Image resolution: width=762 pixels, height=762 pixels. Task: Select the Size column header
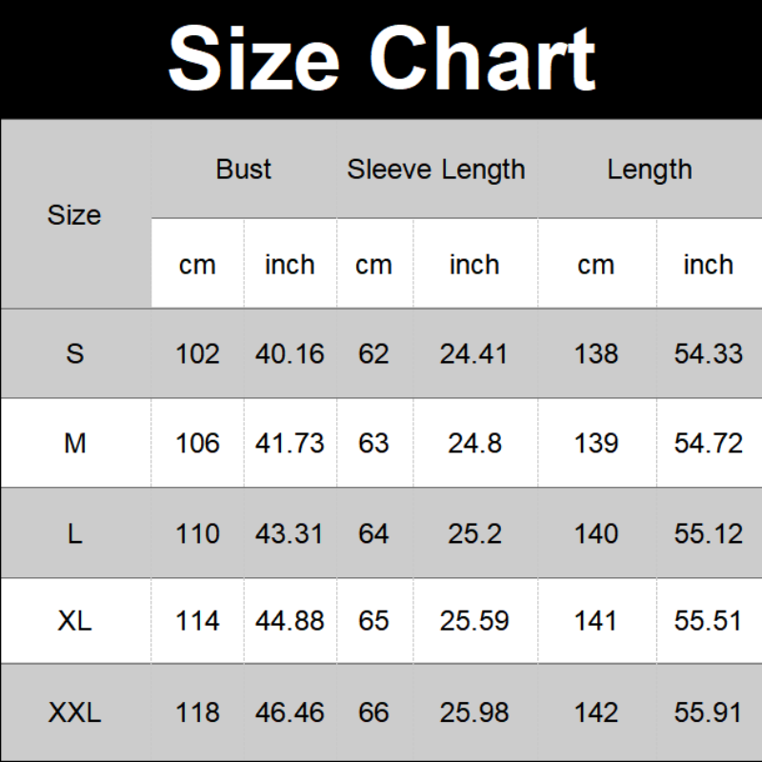(x=74, y=215)
